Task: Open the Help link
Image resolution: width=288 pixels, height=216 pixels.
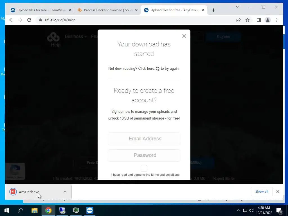Action: point(56,45)
